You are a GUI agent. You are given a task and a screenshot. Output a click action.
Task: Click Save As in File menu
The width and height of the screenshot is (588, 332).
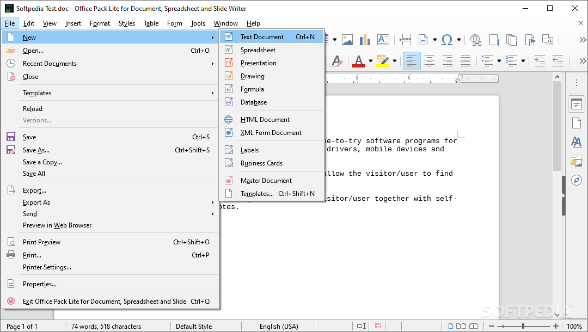point(110,150)
